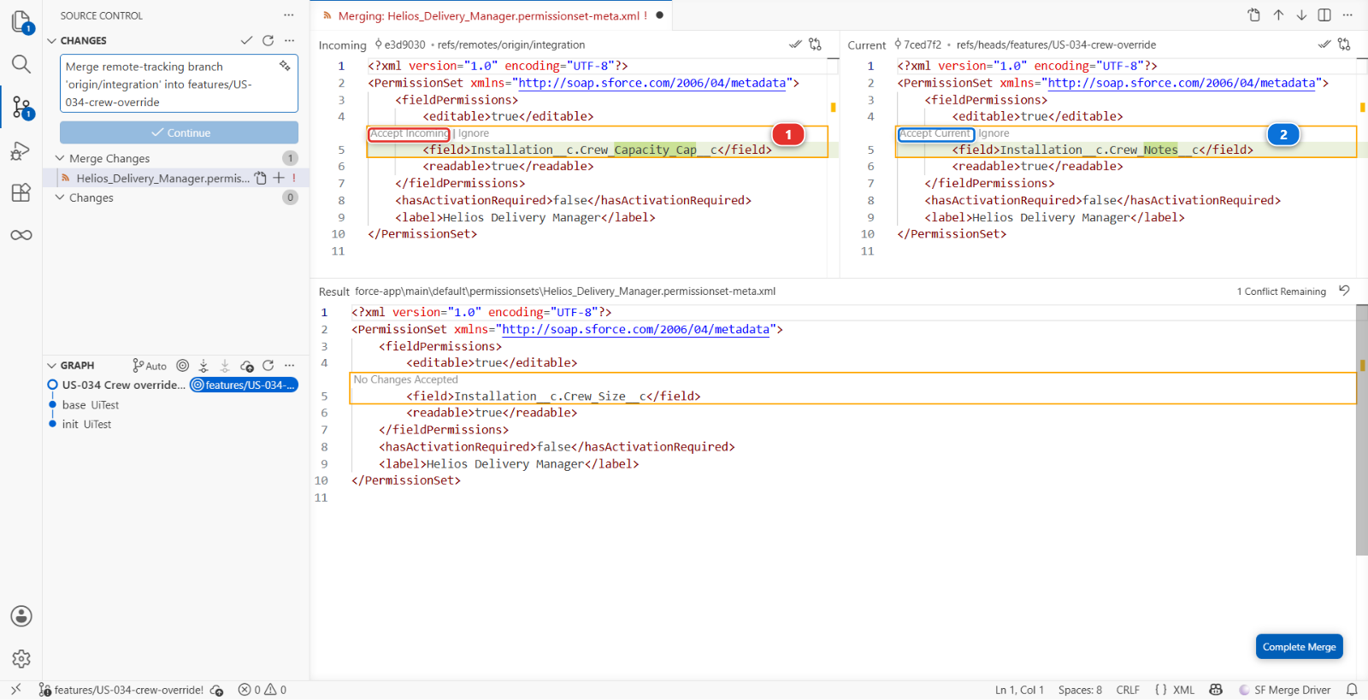Select the 'base UiTest' commit
The height and width of the screenshot is (700, 1368).
tap(90, 405)
